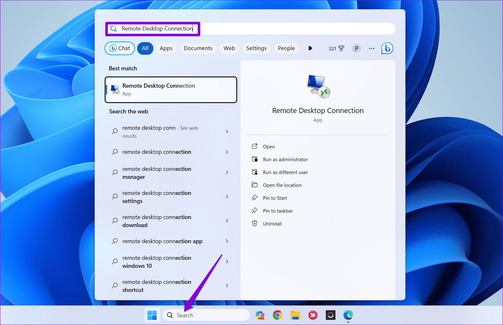
Task: Select 'remote desktop conn - See web results'
Action: pos(171,132)
